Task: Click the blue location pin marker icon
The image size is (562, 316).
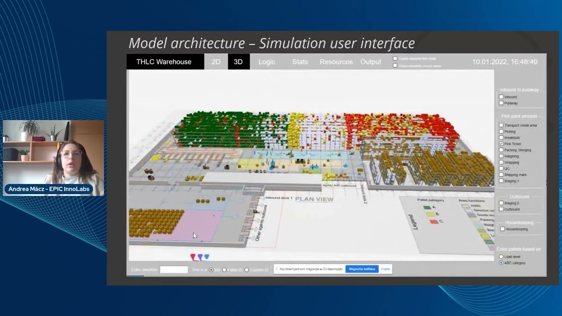Action: tap(207, 257)
